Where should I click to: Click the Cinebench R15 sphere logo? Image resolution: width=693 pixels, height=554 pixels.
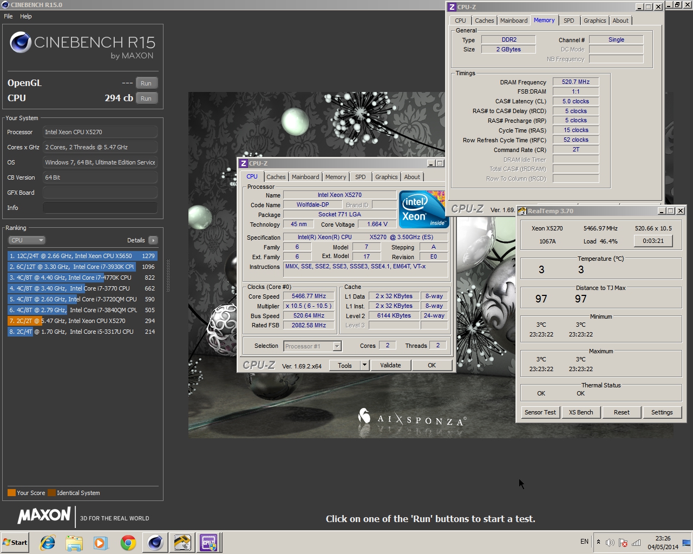click(x=21, y=42)
